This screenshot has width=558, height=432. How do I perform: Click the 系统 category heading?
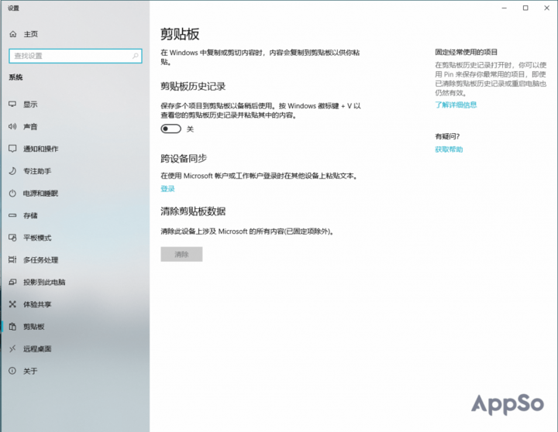point(15,77)
